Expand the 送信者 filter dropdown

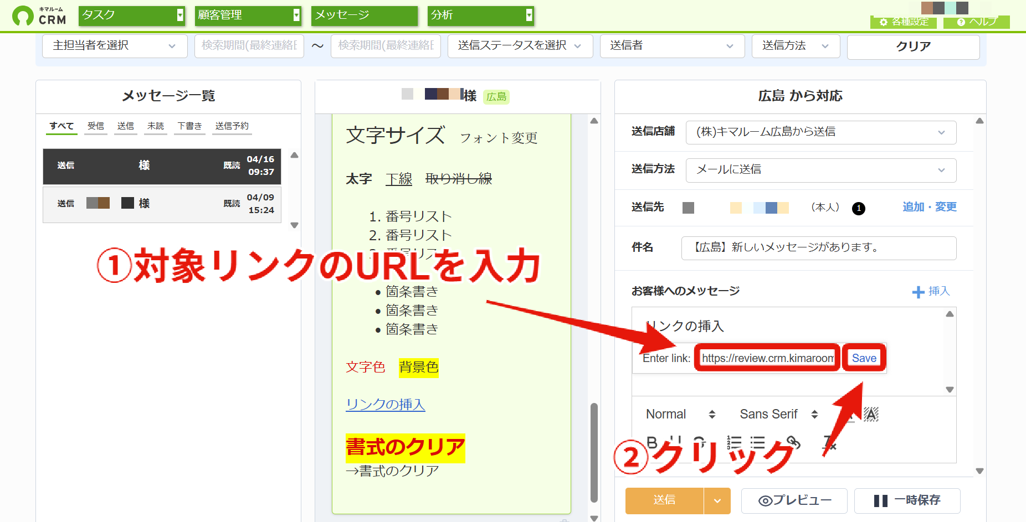(673, 46)
